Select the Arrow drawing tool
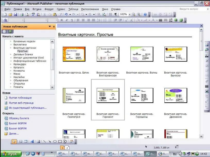 click(x=50, y=142)
